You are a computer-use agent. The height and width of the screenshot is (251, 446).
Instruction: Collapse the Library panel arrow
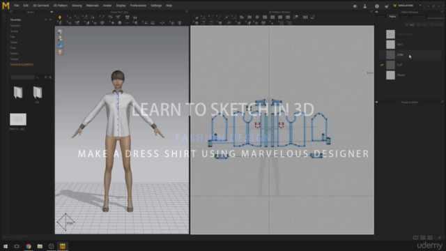(52, 12)
